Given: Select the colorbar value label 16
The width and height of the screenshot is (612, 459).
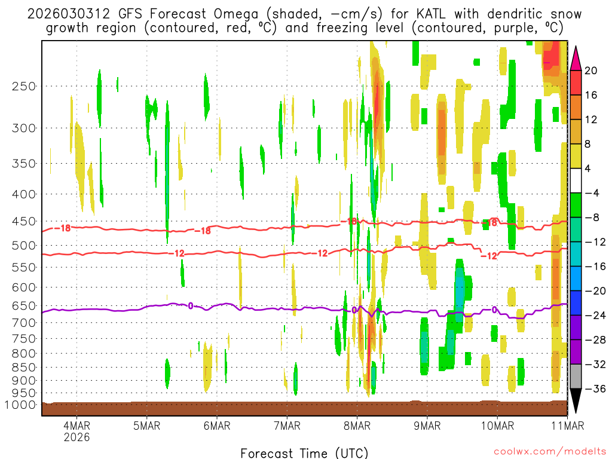Looking at the screenshot, I should (x=591, y=95).
